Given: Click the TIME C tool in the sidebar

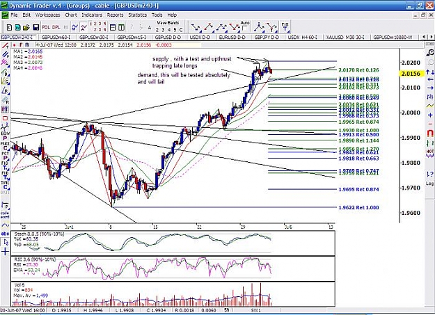Looking at the screenshot, I should (5, 185).
